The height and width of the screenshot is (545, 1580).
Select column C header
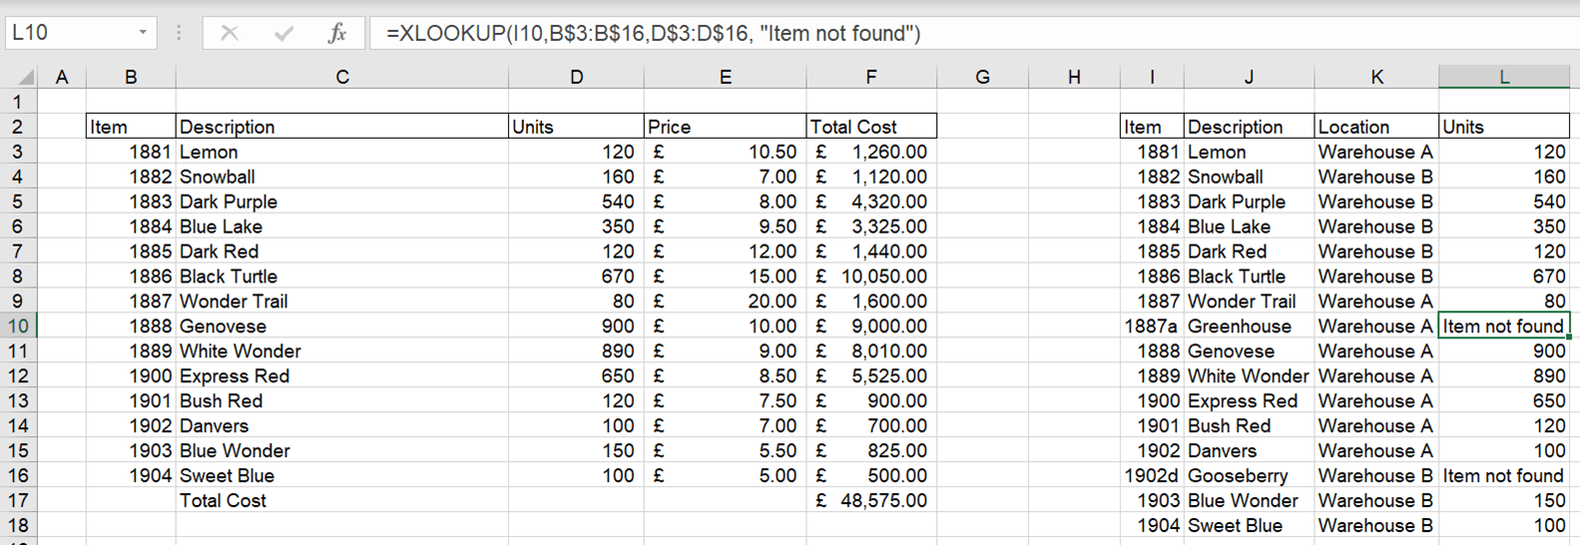click(x=341, y=77)
